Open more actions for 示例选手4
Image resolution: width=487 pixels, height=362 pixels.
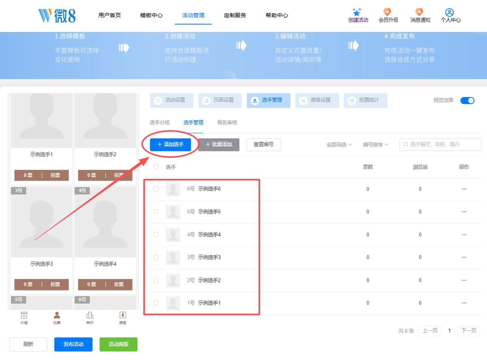[464, 235]
